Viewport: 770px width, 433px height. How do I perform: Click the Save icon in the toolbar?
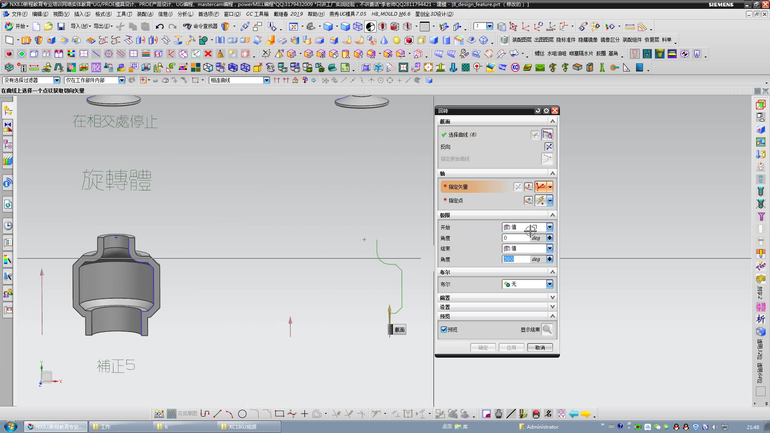pos(61,26)
